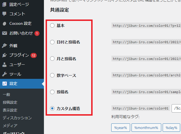The image size is (181, 134).
Task: Click the 投稿名 example URL with sample
Action: click(x=146, y=92)
